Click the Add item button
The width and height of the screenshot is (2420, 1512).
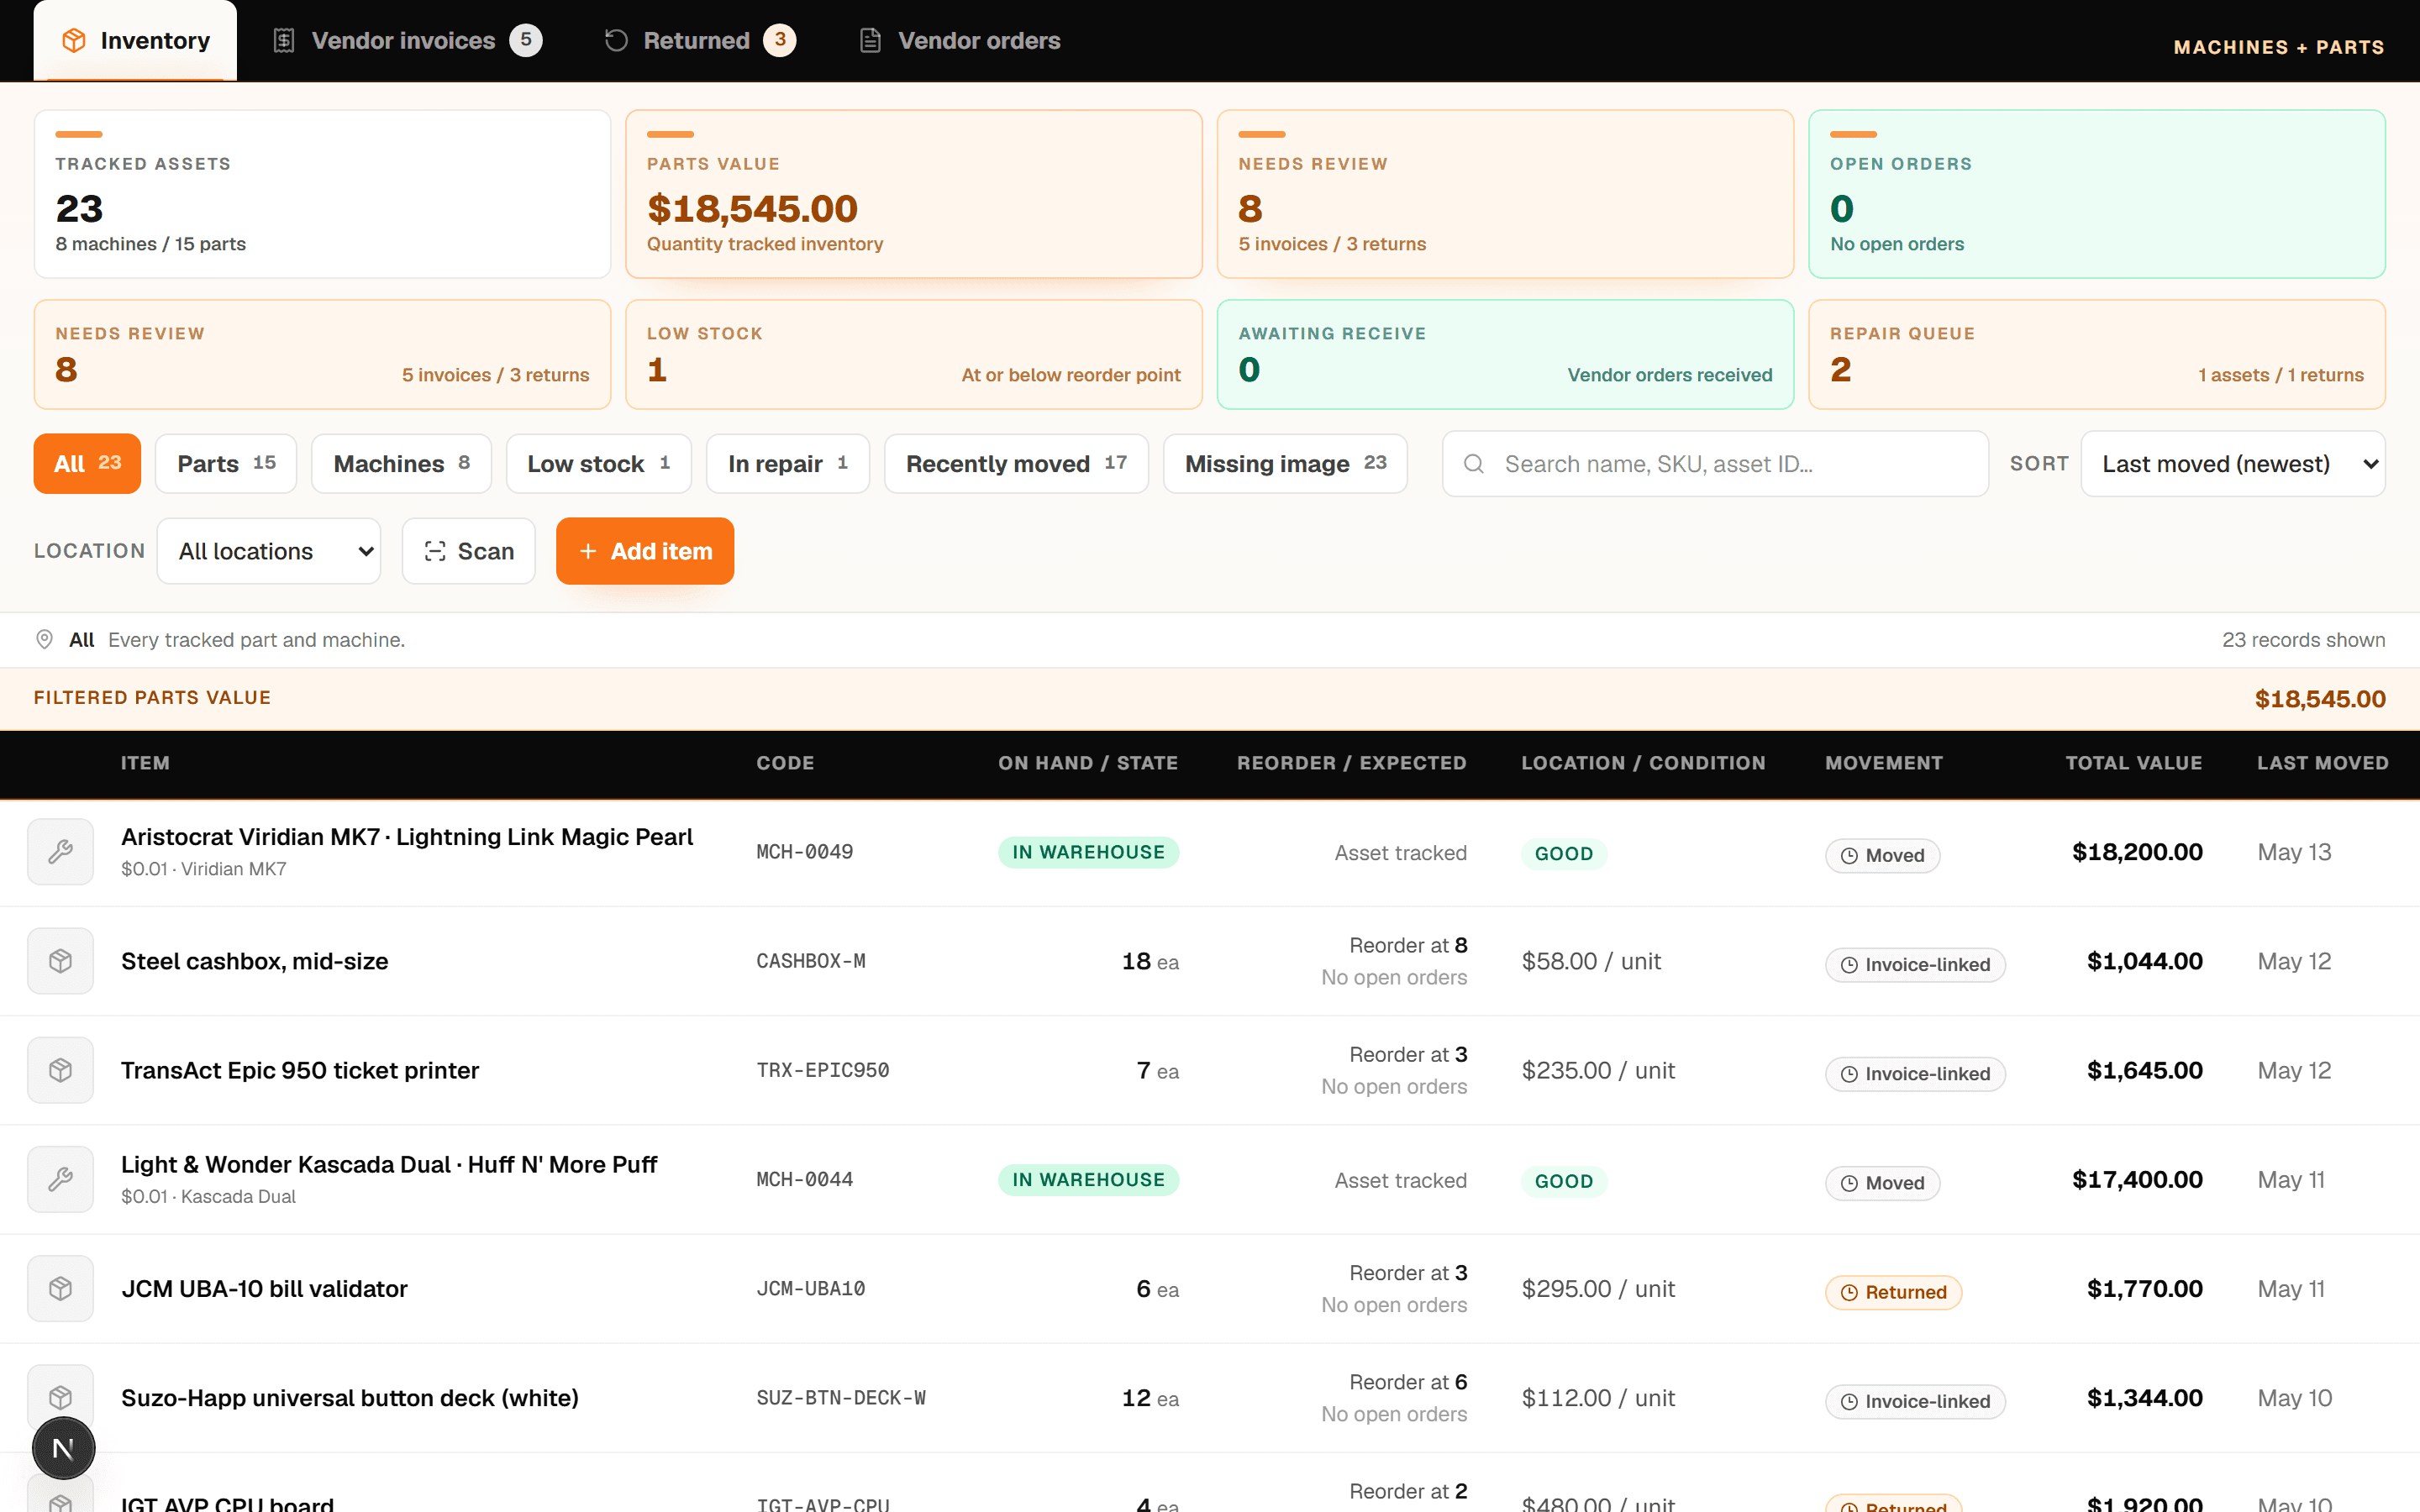[645, 551]
